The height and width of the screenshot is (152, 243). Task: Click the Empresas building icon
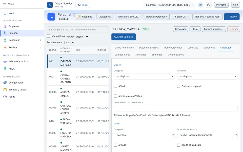tap(5, 26)
